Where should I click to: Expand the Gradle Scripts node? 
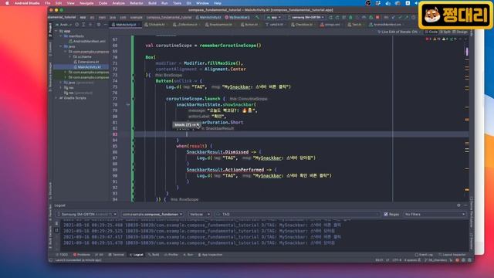[x=56, y=98]
